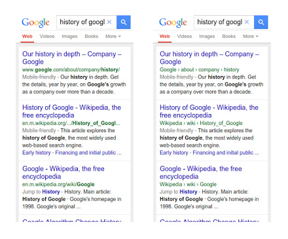Click blue search magnifier button, right screenshot
The image size is (288, 239).
pyautogui.click(x=261, y=22)
